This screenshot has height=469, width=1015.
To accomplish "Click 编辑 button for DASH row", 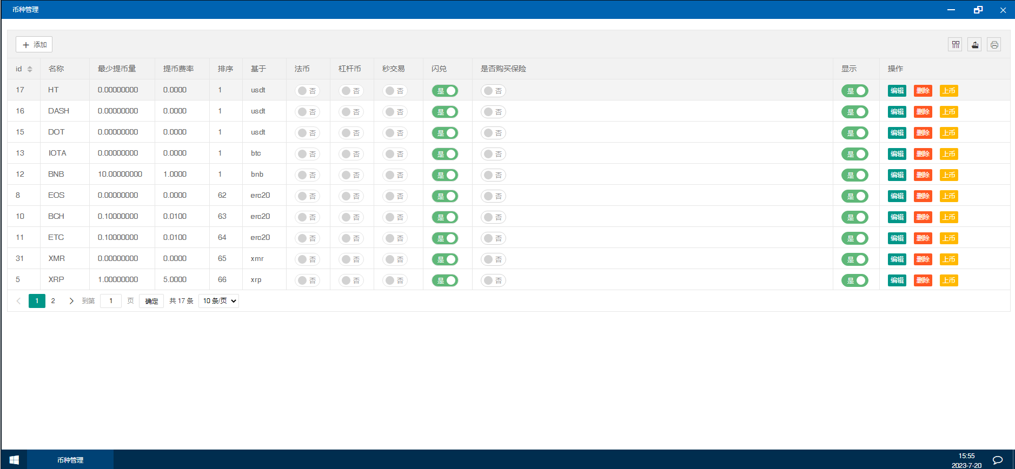I will click(897, 112).
